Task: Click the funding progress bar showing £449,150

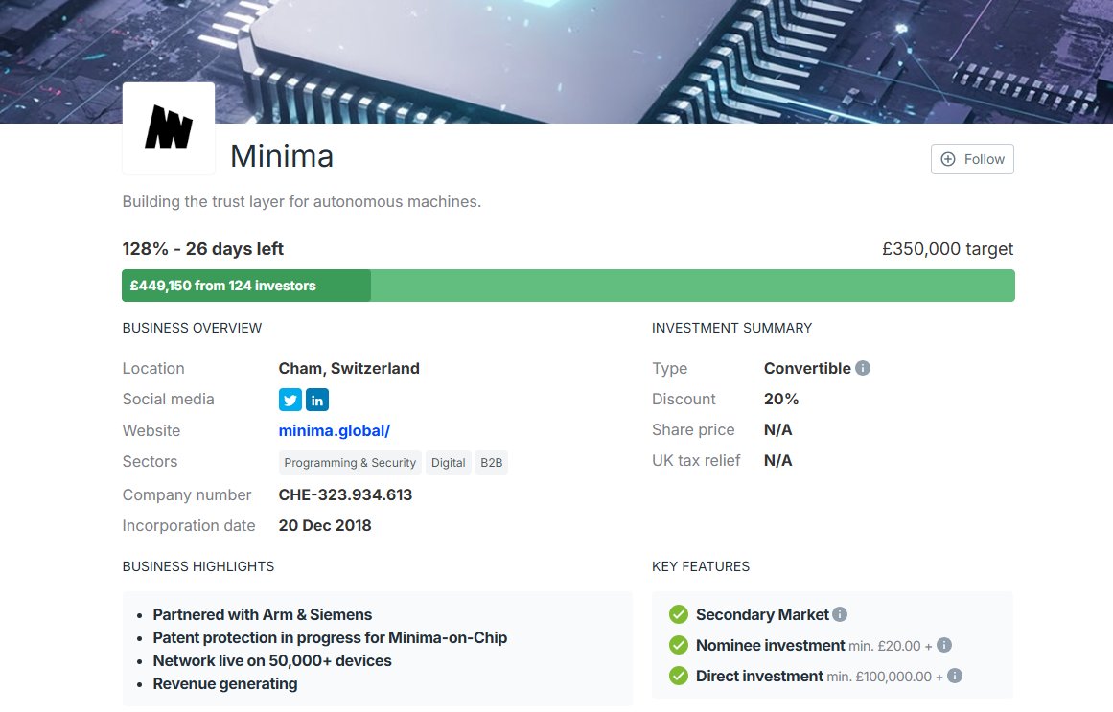Action: 568,286
